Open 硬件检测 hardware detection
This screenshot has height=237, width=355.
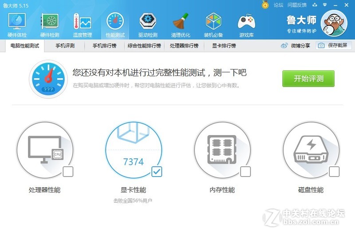[x=50, y=25]
